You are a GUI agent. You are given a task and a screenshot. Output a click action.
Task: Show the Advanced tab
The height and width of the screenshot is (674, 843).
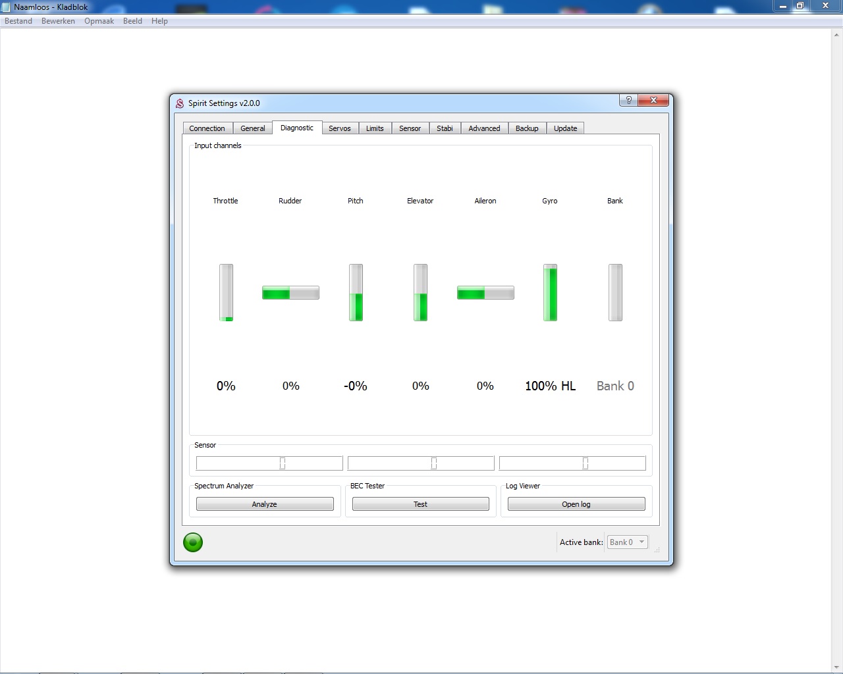pyautogui.click(x=484, y=128)
